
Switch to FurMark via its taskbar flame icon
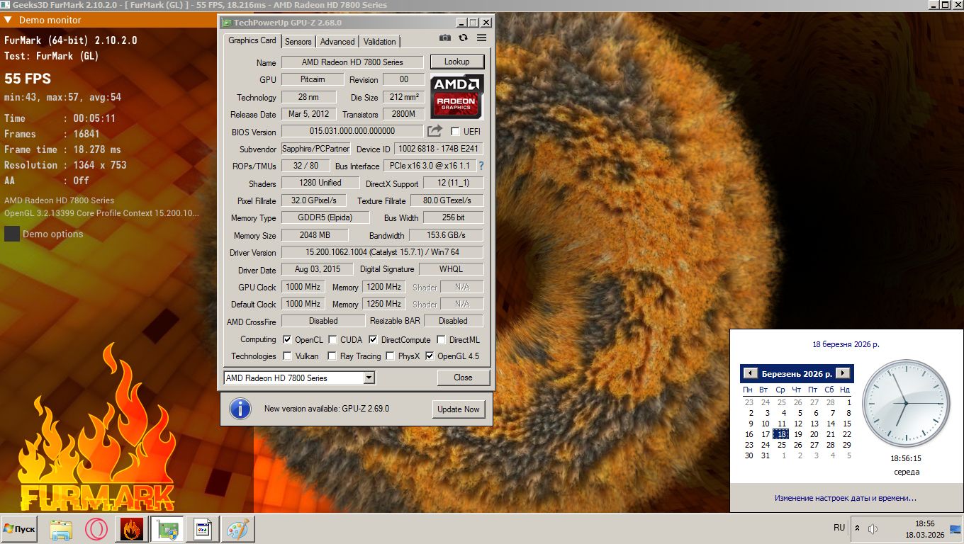pos(132,529)
